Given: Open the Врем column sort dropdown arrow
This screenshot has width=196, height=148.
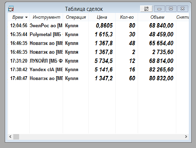Looking at the screenshot, I should tap(26, 17).
